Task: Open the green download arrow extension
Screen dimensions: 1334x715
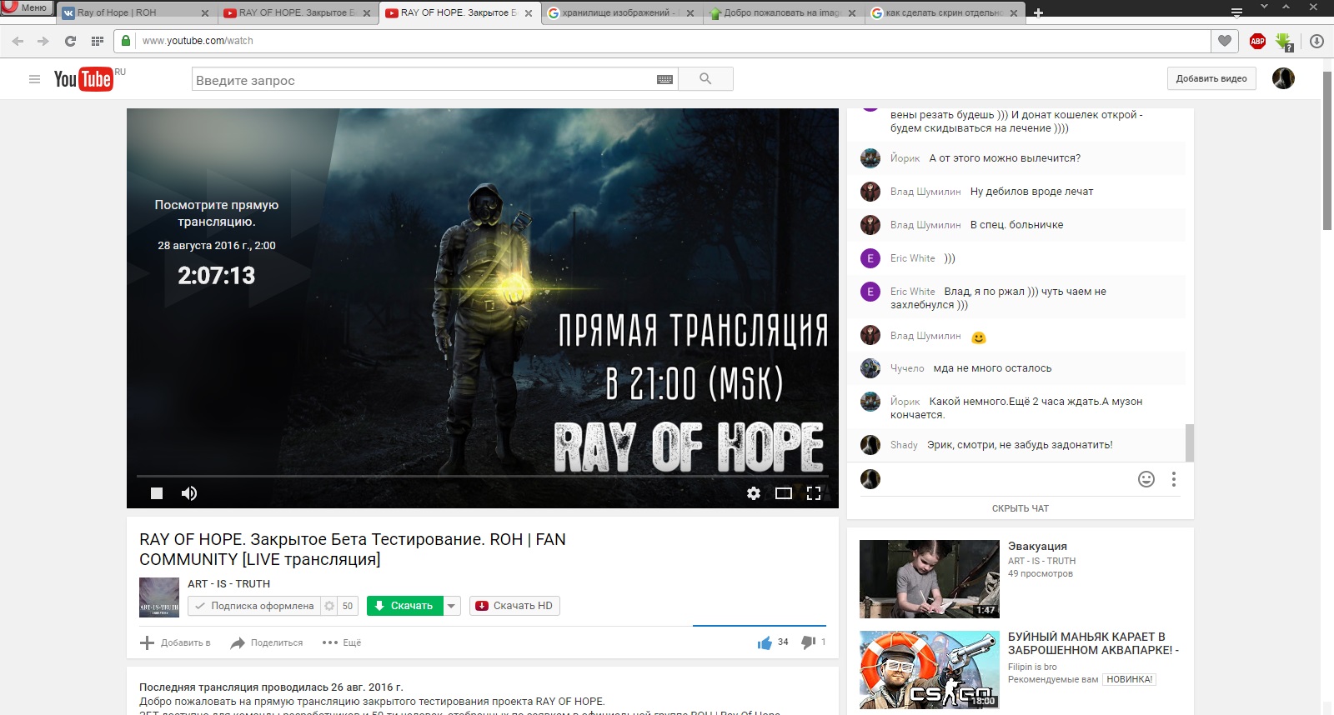Action: [x=1284, y=41]
